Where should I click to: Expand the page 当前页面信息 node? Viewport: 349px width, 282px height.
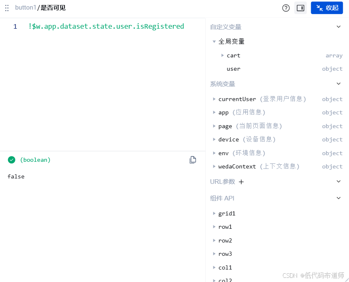point(214,126)
